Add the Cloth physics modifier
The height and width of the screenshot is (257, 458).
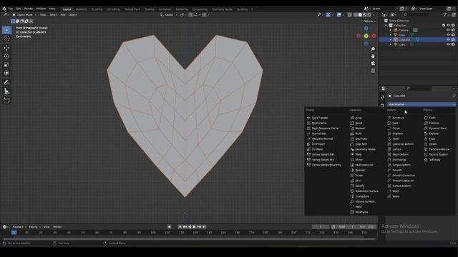tap(432, 118)
